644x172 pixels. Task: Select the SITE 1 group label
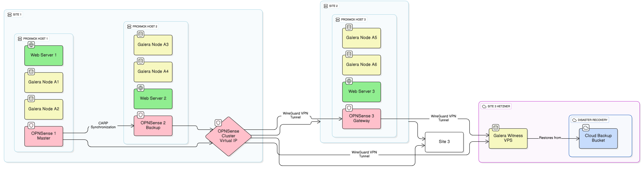(x=14, y=14)
